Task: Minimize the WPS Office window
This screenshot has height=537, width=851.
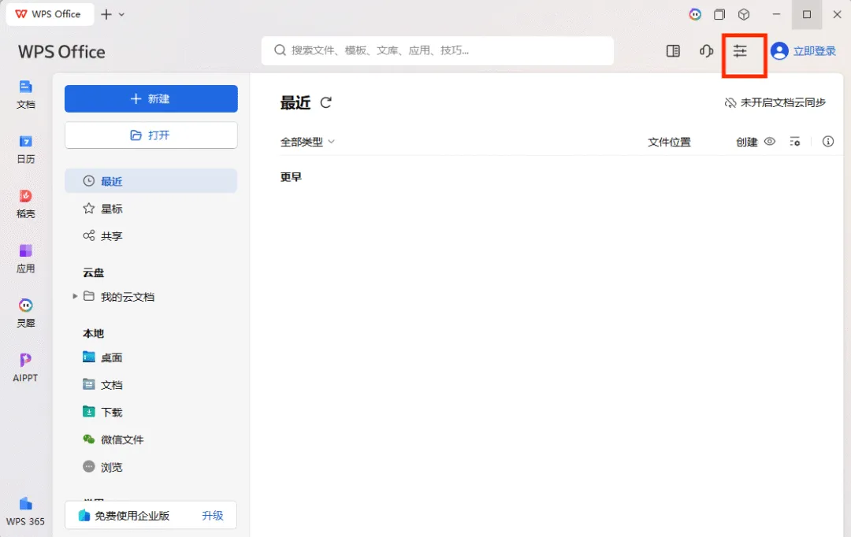Action: [777, 15]
